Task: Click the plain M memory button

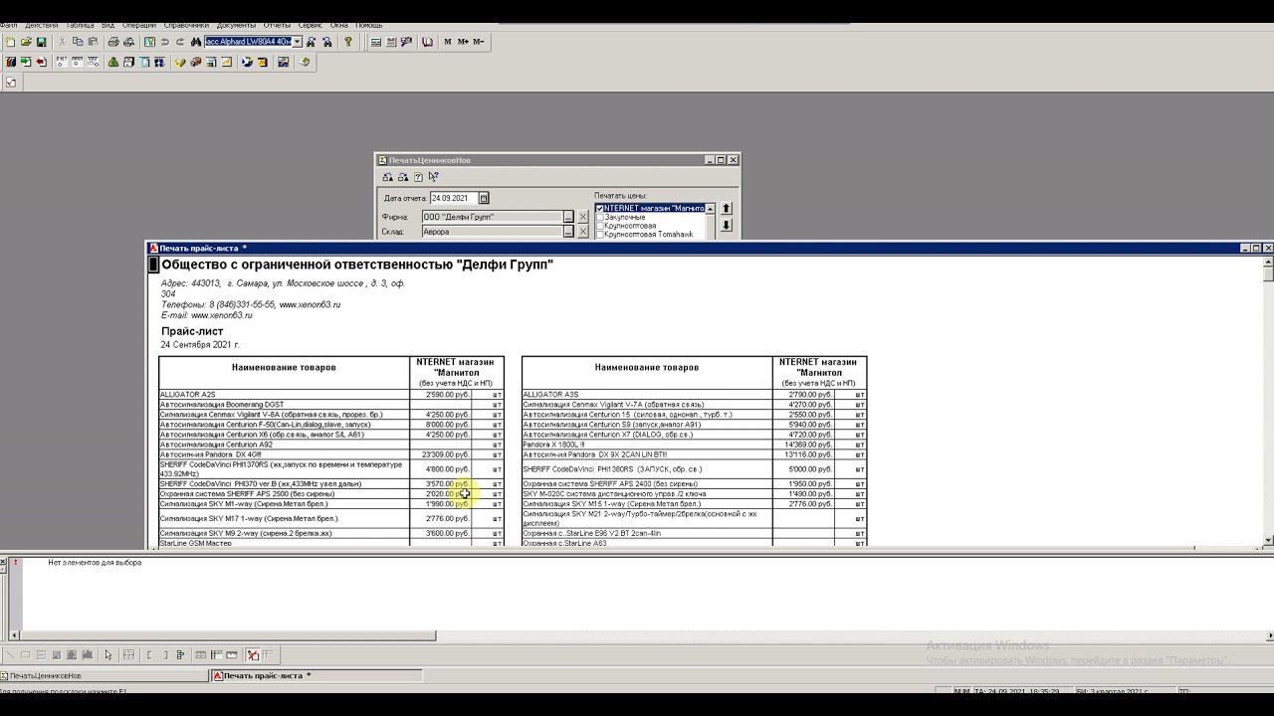Action: coord(448,42)
